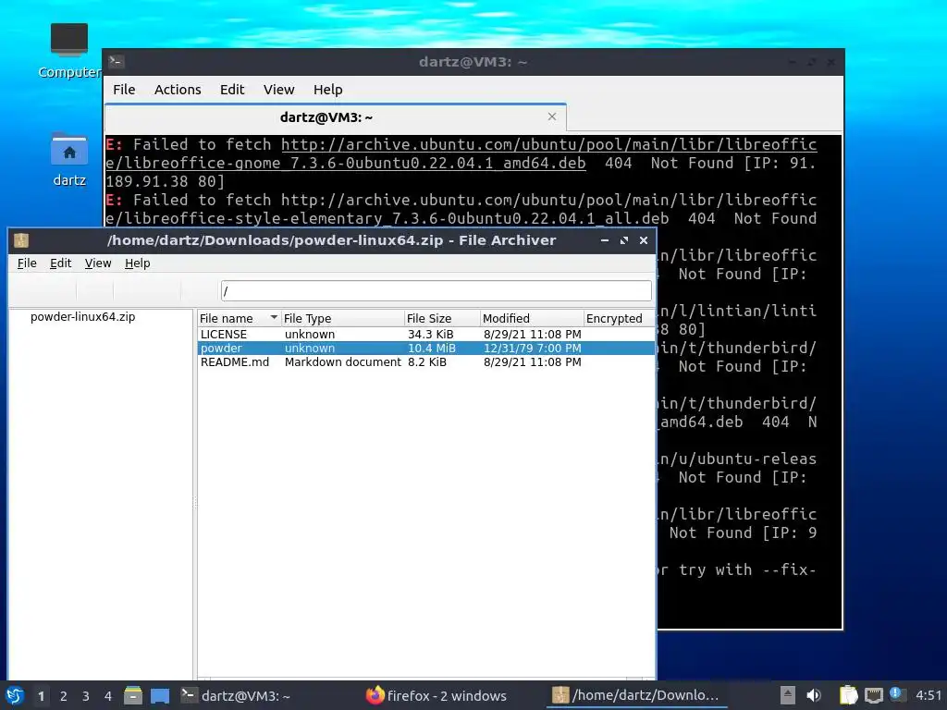
Task: Close the dartz@VM3 terminal tab
Action: pyautogui.click(x=551, y=116)
